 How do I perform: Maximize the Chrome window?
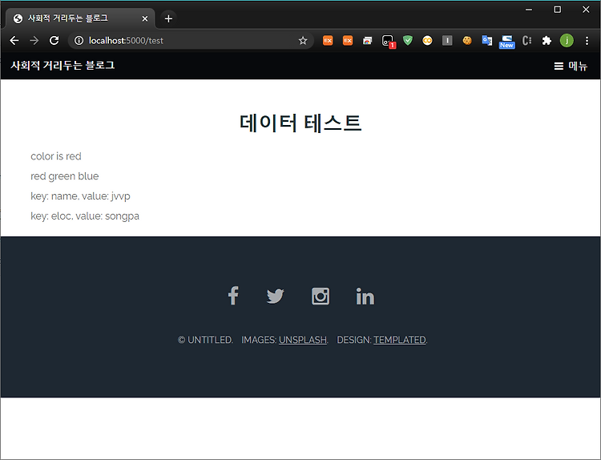(x=557, y=10)
